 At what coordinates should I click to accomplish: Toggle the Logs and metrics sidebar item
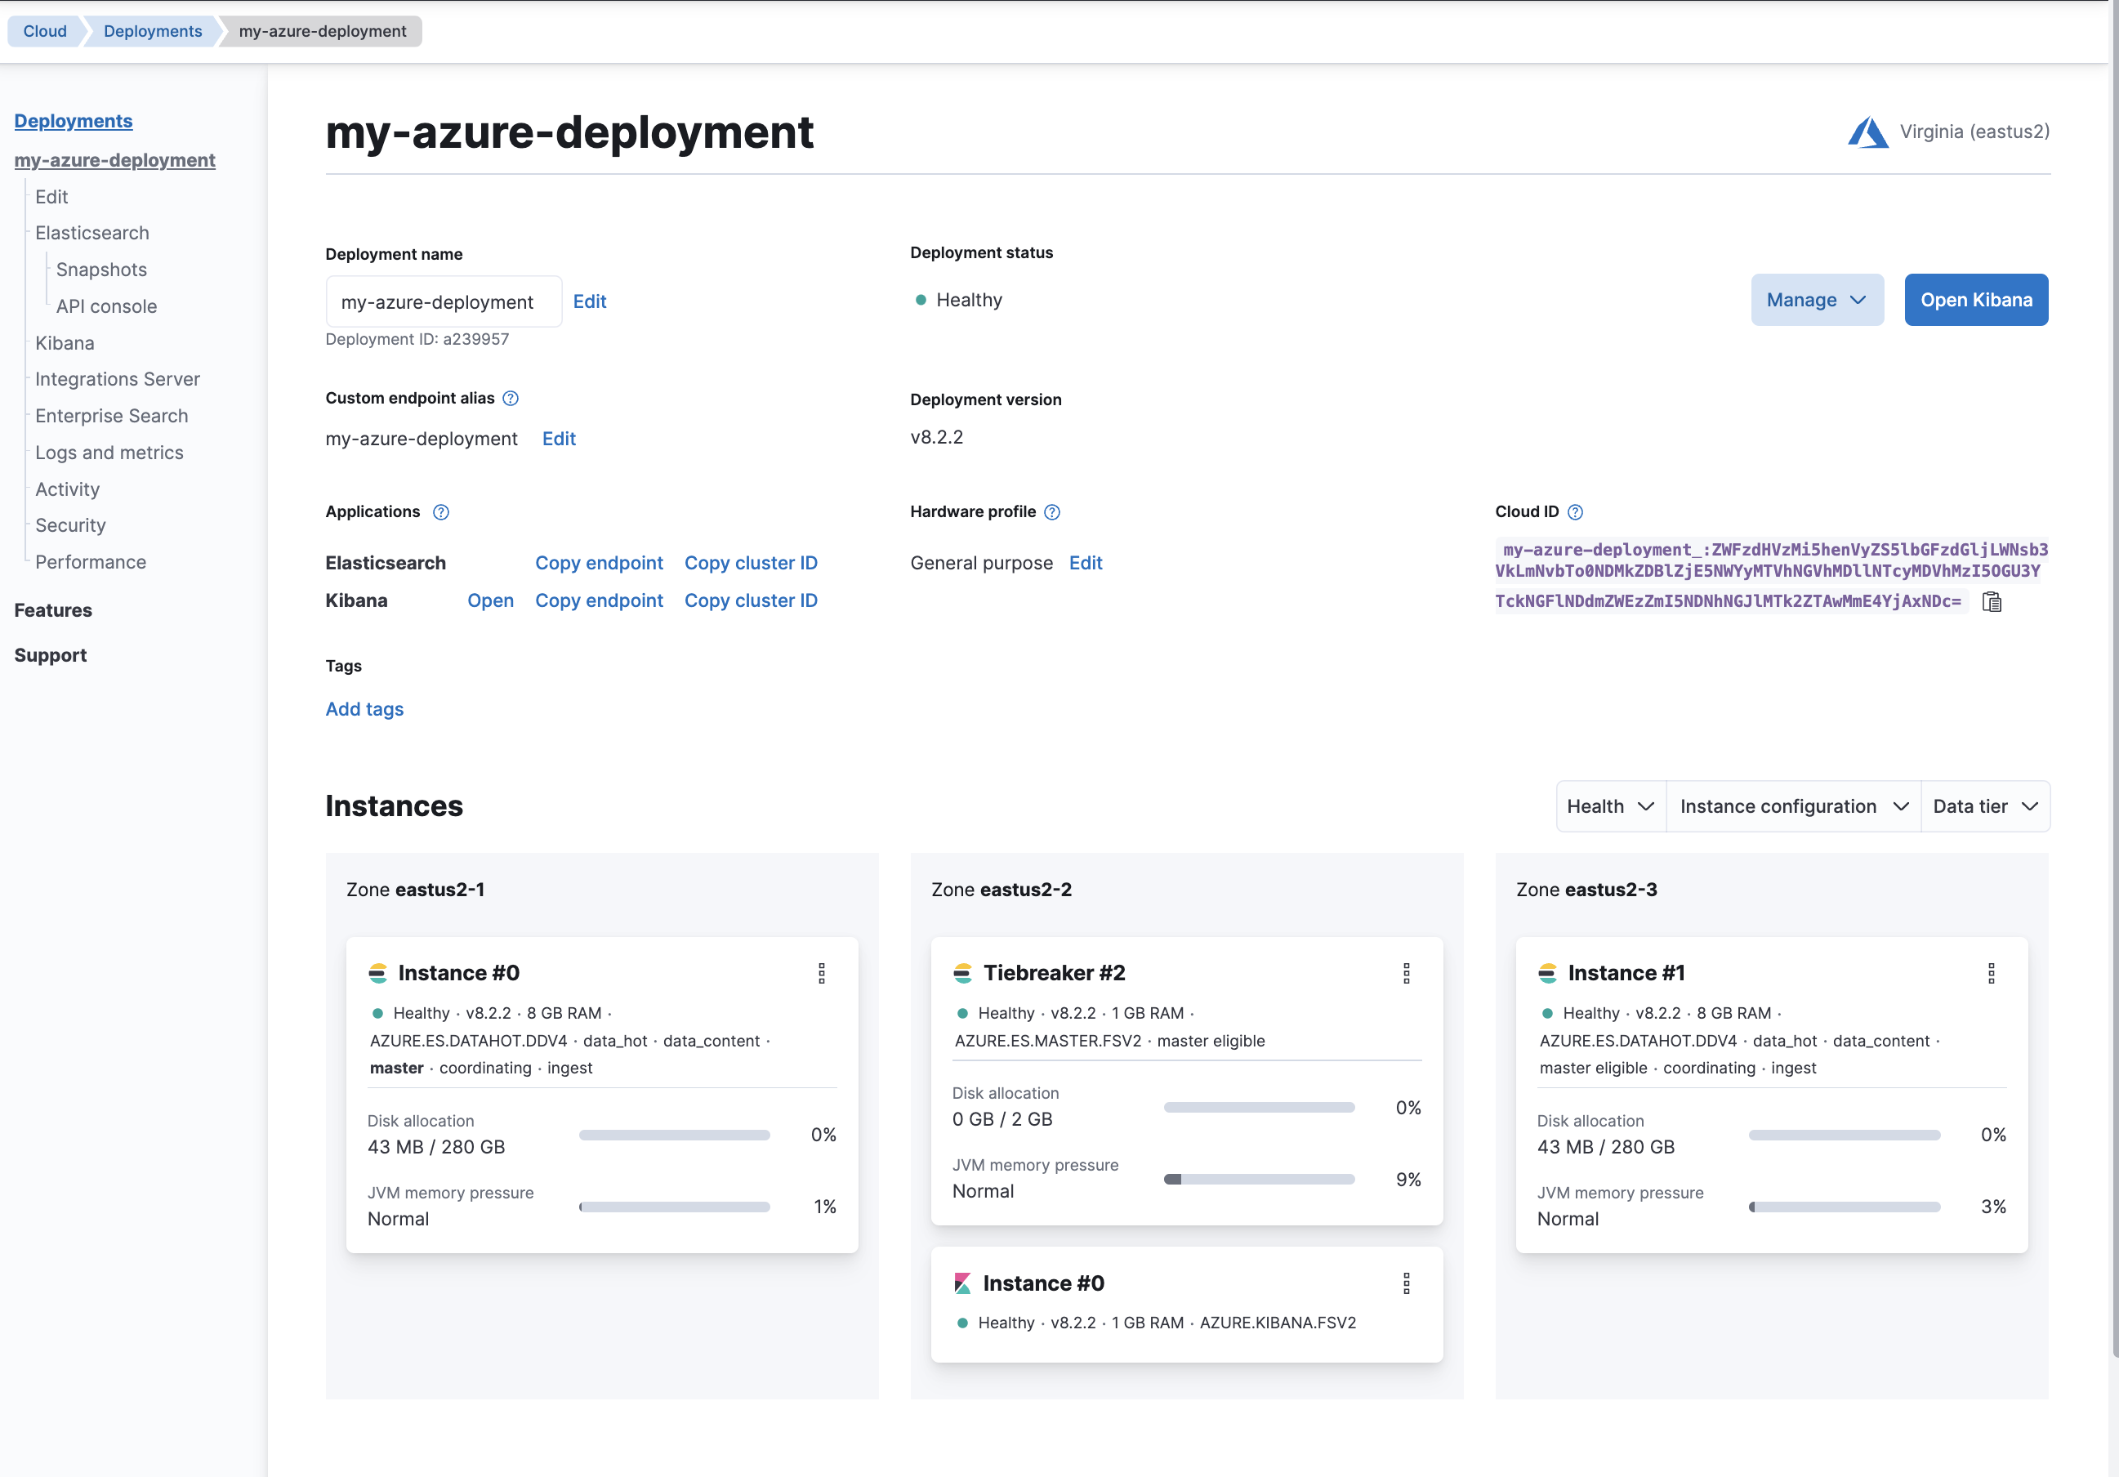point(109,451)
